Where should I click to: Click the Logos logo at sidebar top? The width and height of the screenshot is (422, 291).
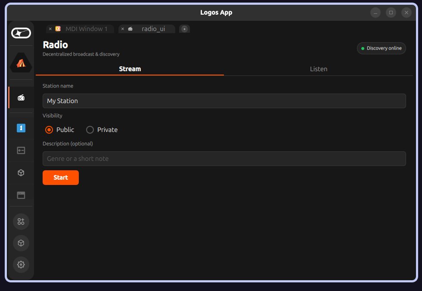[21, 33]
